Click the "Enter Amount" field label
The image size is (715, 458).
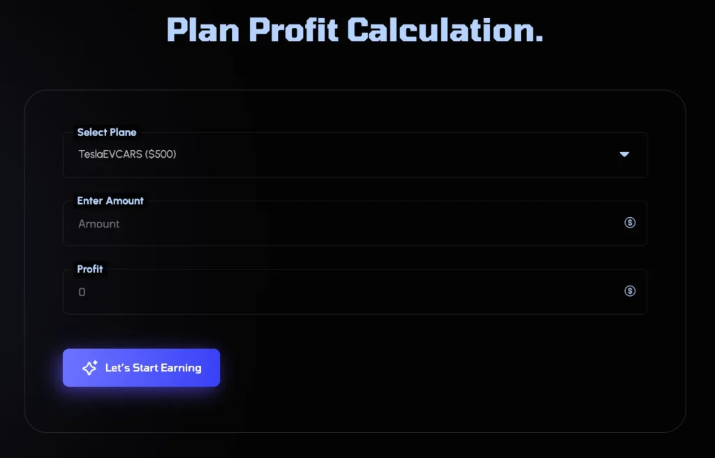pyautogui.click(x=110, y=200)
